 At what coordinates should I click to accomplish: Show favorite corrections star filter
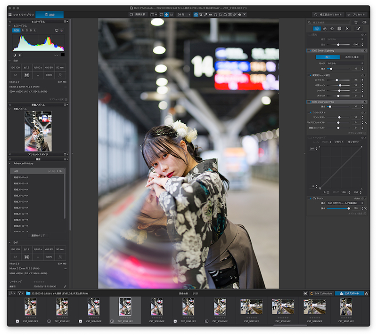356,22
